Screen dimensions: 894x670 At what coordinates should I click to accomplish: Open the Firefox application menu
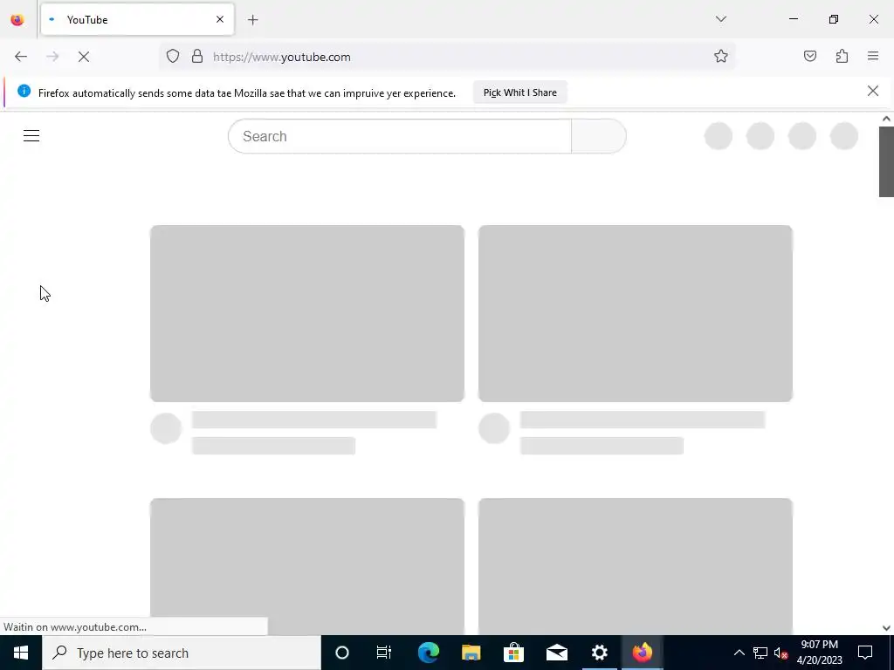[x=873, y=57]
